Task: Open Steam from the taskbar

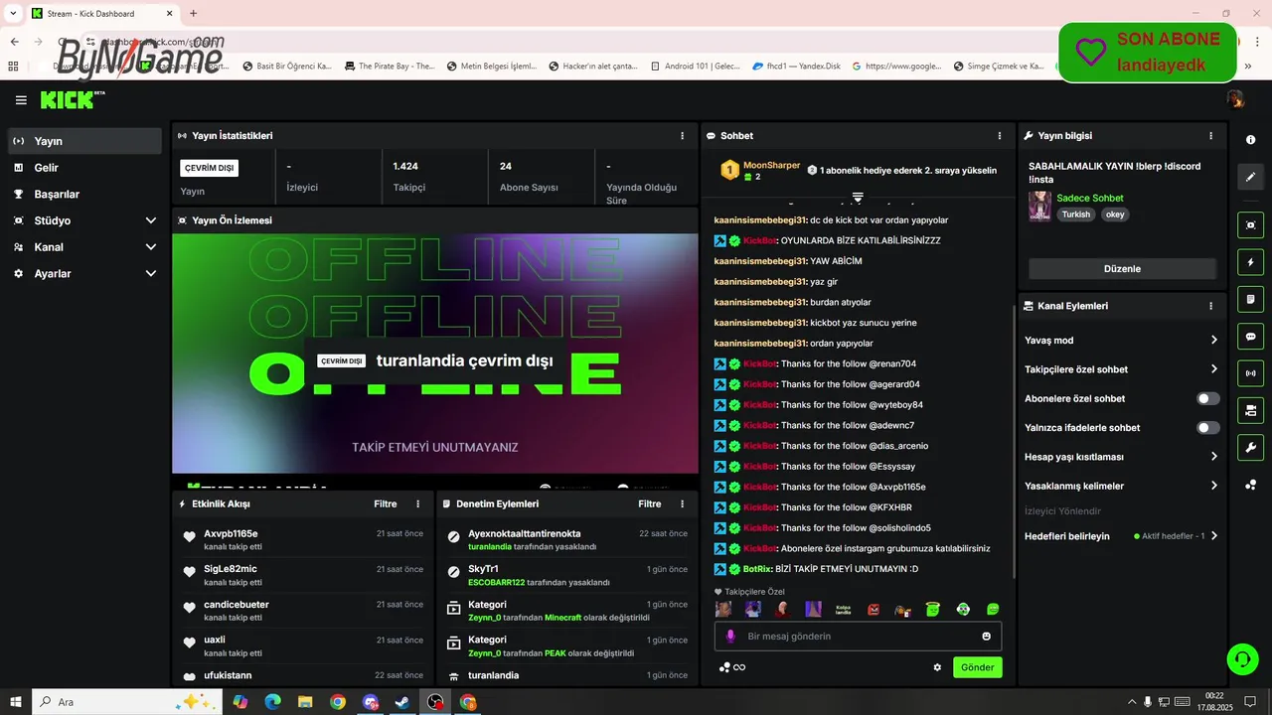Action: point(402,702)
